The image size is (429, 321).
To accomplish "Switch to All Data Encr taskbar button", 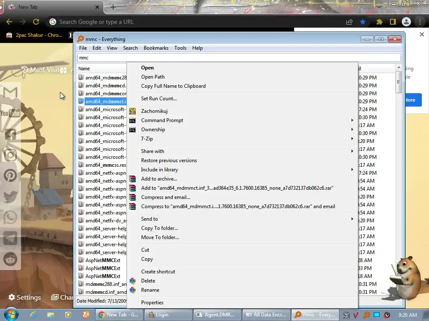I will (x=266, y=315).
